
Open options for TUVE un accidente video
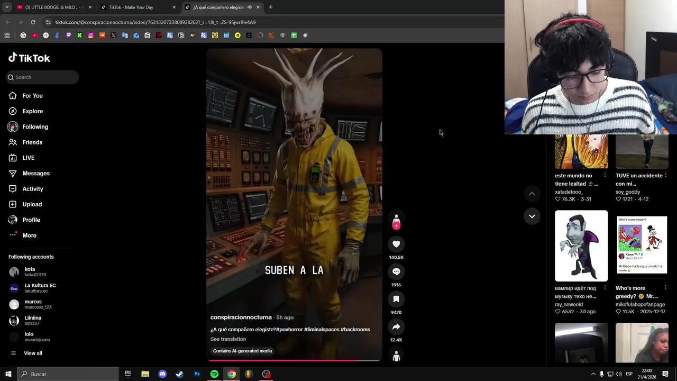[665, 175]
